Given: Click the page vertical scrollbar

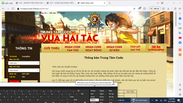Looking at the screenshot, I should 176,19.
